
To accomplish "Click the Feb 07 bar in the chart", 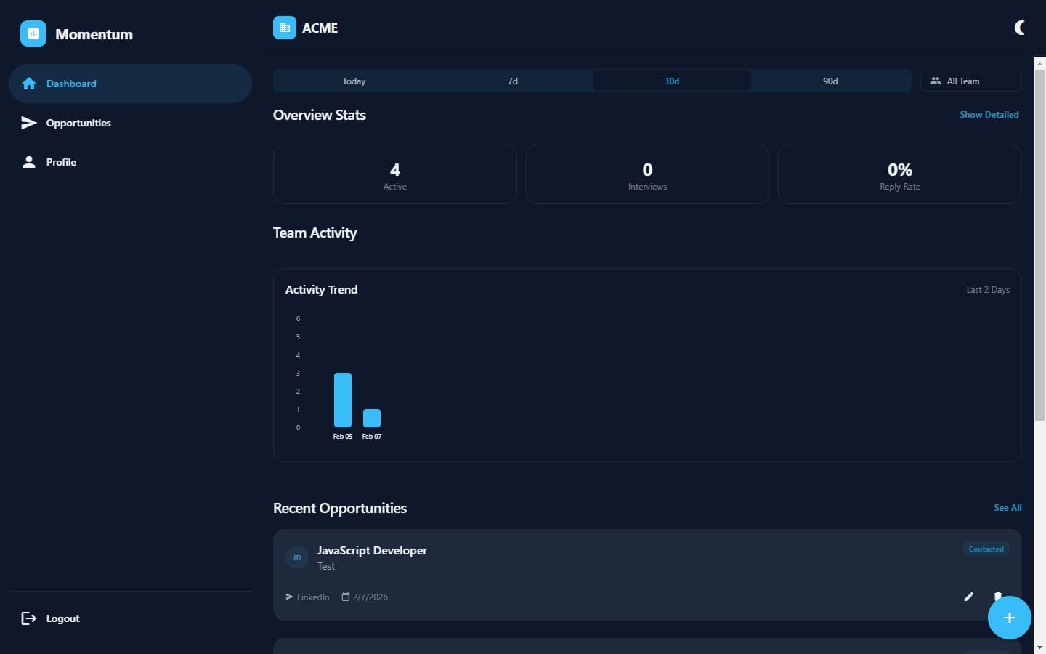I will pos(372,418).
